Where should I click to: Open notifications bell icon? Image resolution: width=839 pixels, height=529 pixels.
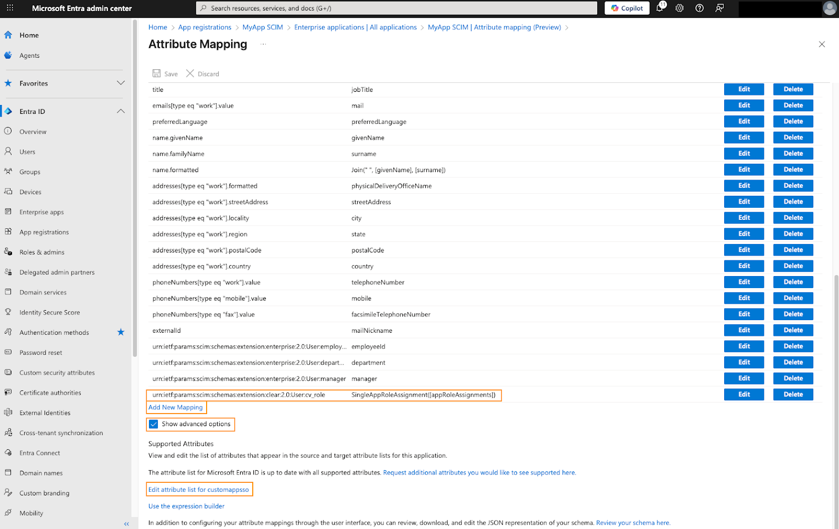[660, 8]
